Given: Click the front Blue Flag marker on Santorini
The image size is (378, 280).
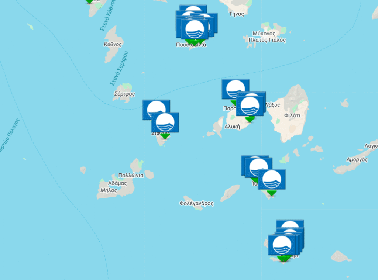Looking at the screenshot, I should [282, 245].
